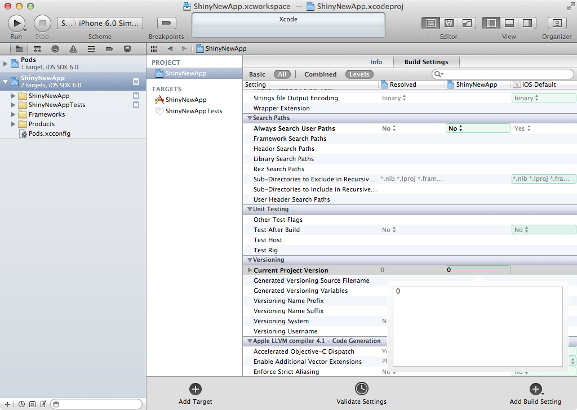Screen dimensions: 577x410
Task: Switch to the Build Settings tab
Action: (x=426, y=62)
